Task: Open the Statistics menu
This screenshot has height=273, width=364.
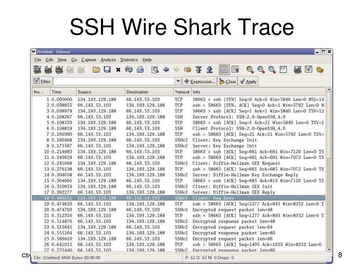Action: pyautogui.click(x=129, y=60)
